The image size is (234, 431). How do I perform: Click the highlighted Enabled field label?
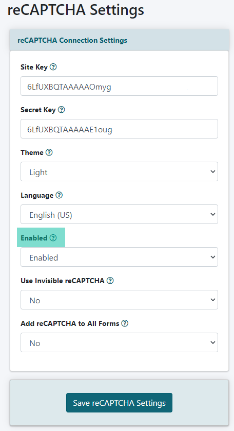point(34,238)
